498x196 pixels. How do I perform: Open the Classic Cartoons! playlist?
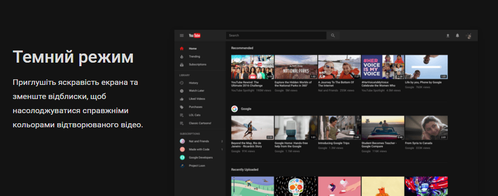click(200, 123)
